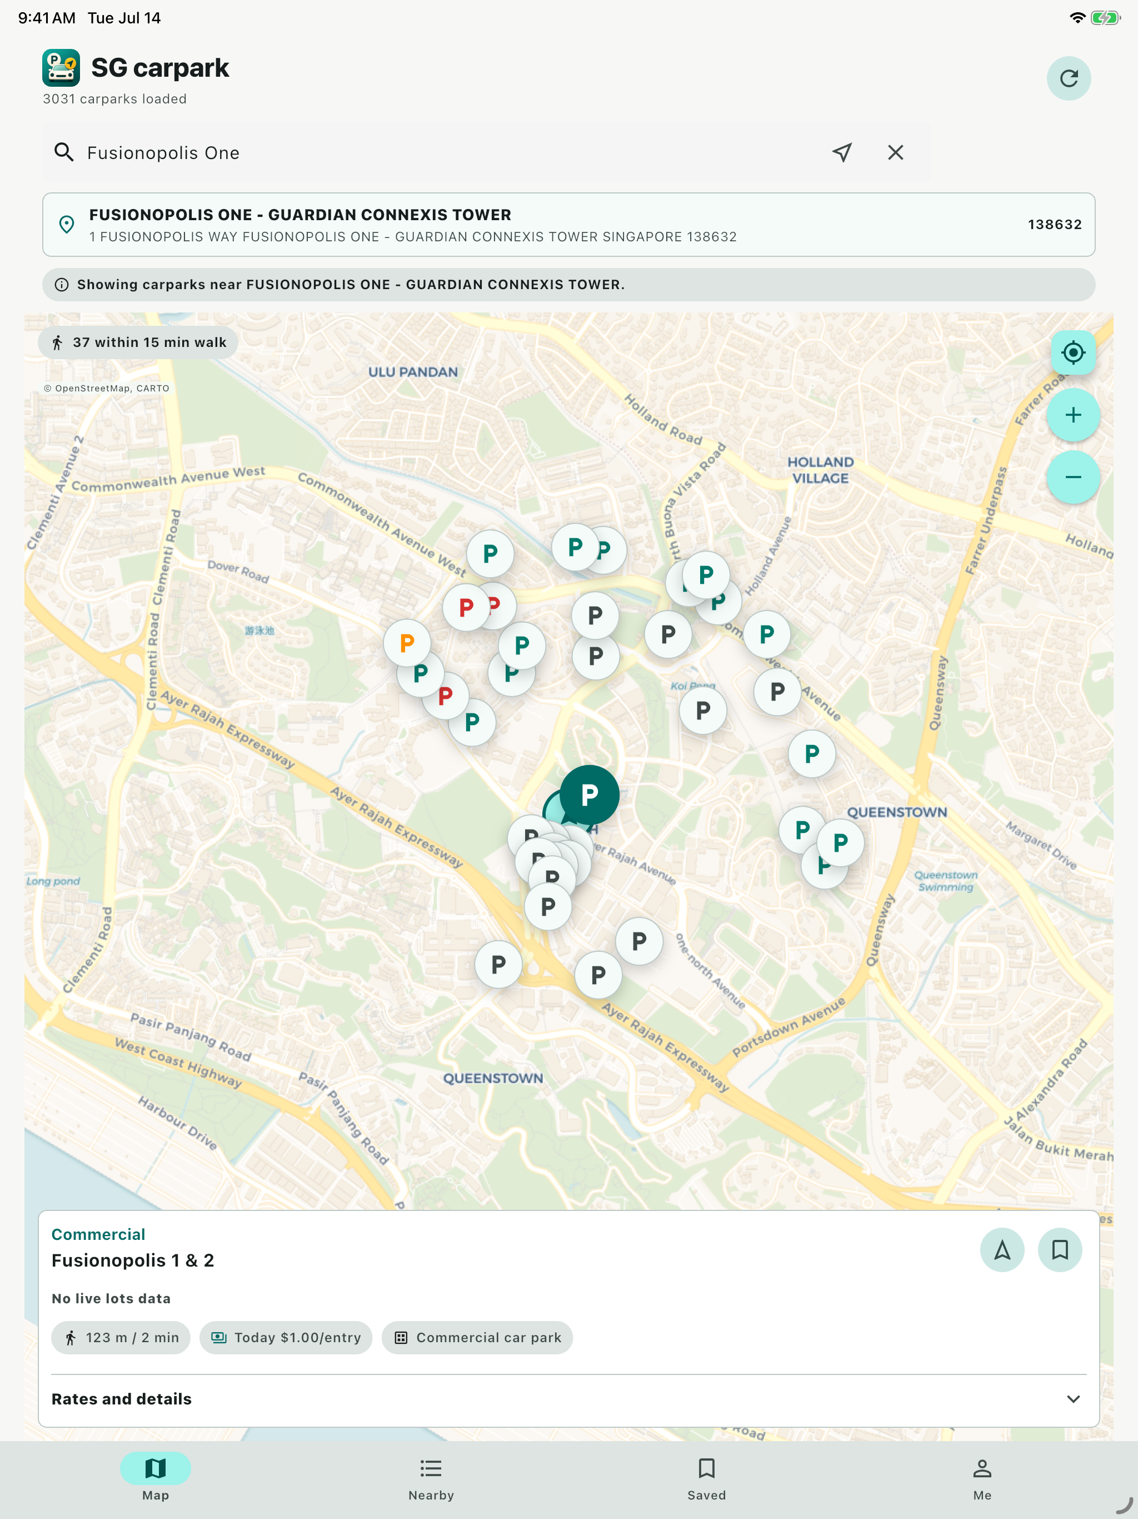
Task: Tap the 123 m / 2 min chip
Action: [121, 1337]
